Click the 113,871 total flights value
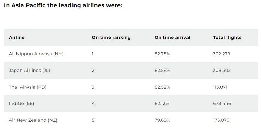The height and width of the screenshot is (128, 261). coord(220,87)
